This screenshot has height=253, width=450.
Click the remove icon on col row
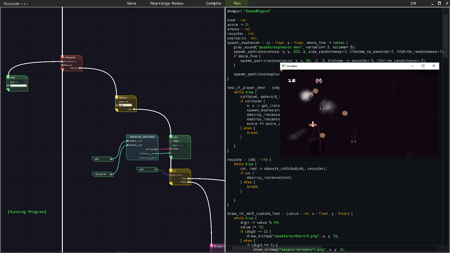click(x=189, y=137)
